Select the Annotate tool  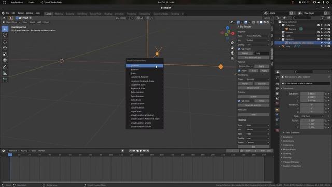[5, 67]
